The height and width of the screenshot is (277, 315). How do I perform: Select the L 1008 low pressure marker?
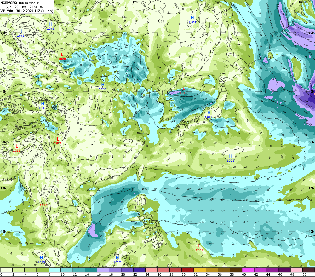pyautogui.click(x=199, y=247)
